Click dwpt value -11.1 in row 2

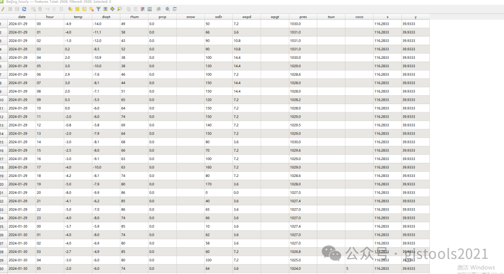tap(97, 32)
